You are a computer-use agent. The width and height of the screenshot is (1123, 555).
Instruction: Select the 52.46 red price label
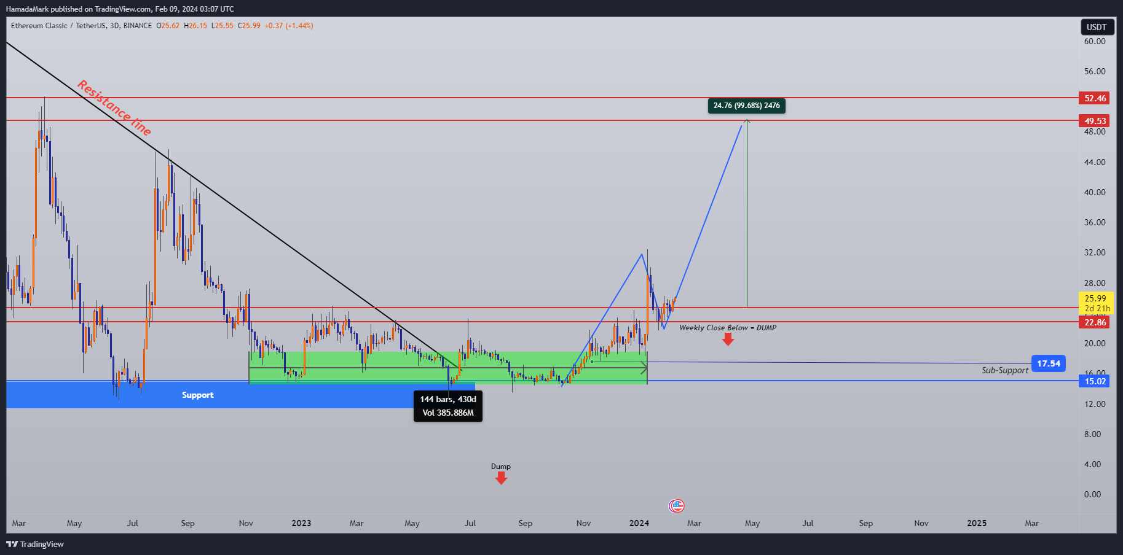click(1095, 98)
